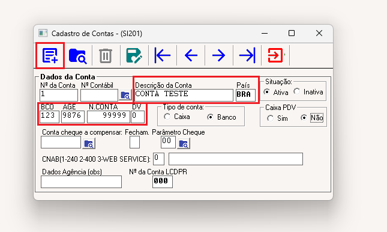Close the Cadastro de Contas window
Image resolution: width=387 pixels, height=232 pixels.
319,33
